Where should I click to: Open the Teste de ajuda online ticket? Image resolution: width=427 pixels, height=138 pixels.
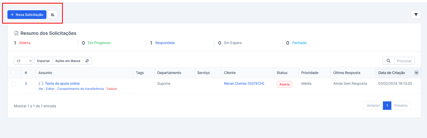[62, 83]
